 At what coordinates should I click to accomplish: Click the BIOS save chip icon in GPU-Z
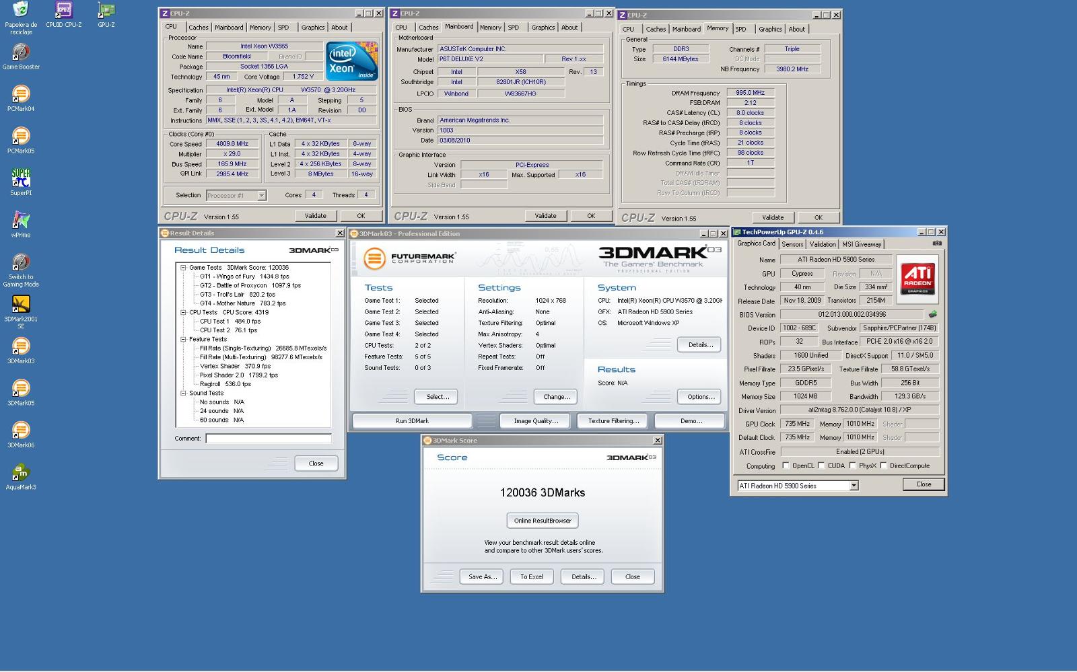click(933, 314)
